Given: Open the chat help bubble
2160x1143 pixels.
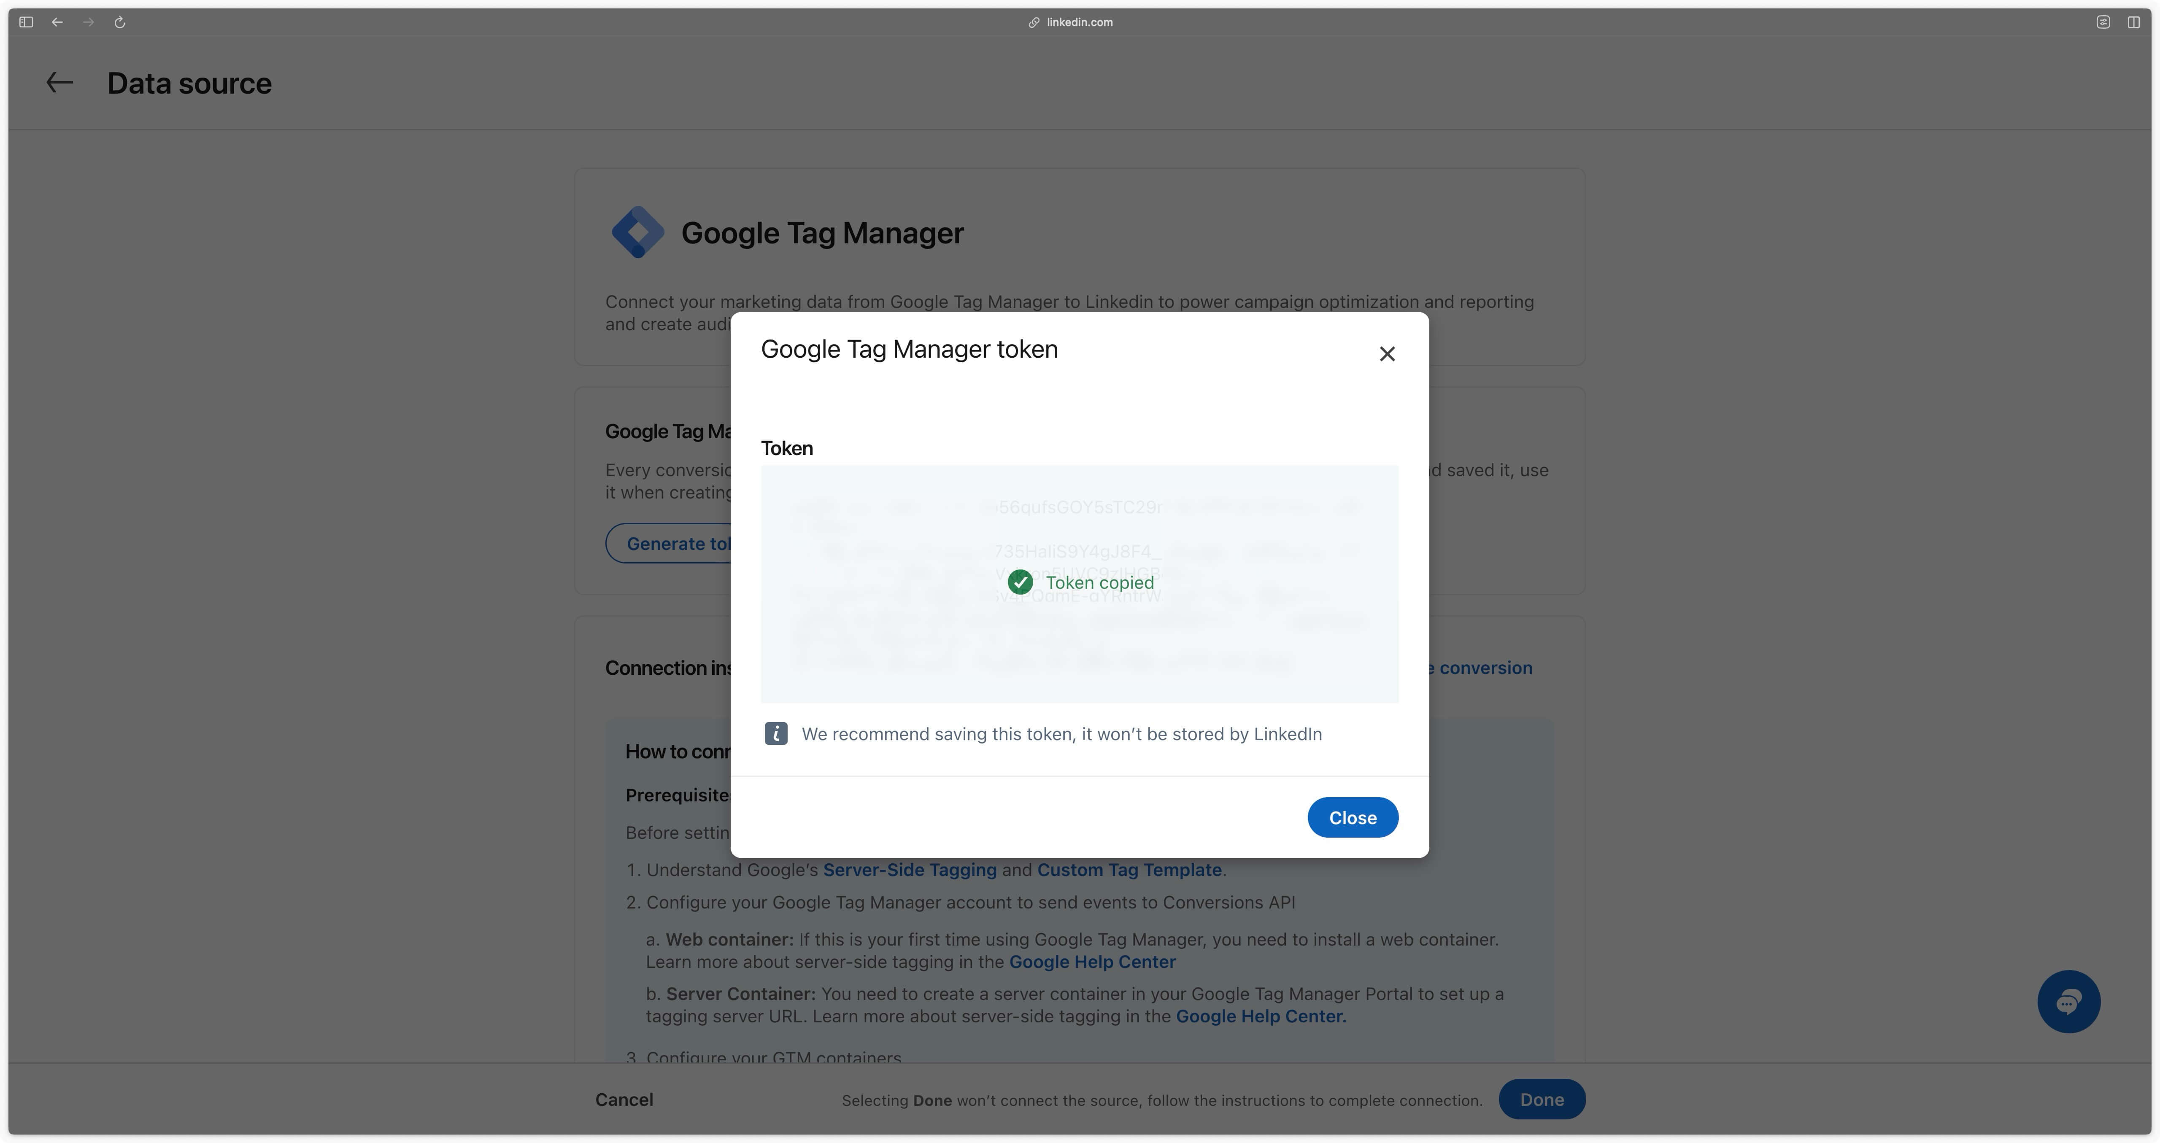Looking at the screenshot, I should tap(2068, 1001).
